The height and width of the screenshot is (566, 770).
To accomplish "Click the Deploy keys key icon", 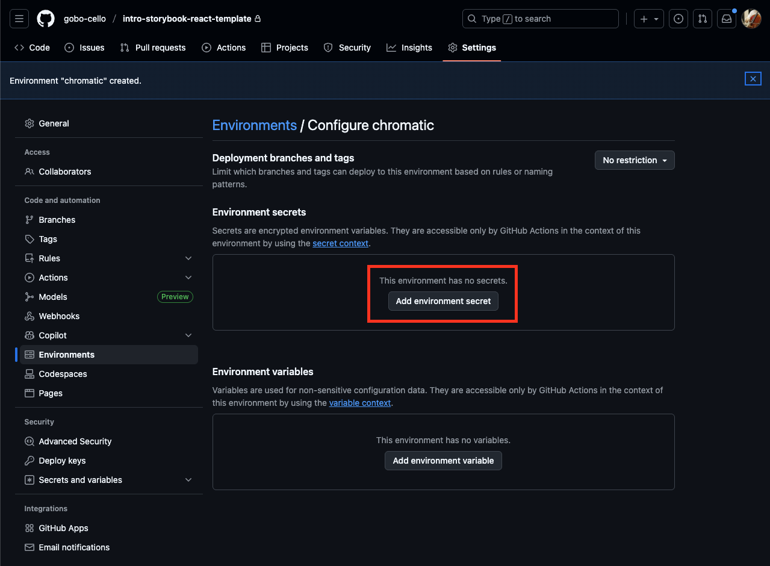I will click(29, 461).
